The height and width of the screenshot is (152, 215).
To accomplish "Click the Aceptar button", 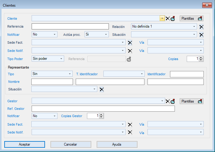I will coord(25,144).
